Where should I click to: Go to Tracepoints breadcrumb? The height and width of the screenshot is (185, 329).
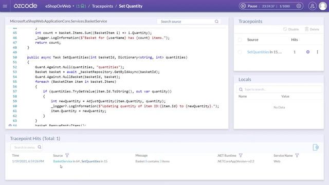pos(102,6)
